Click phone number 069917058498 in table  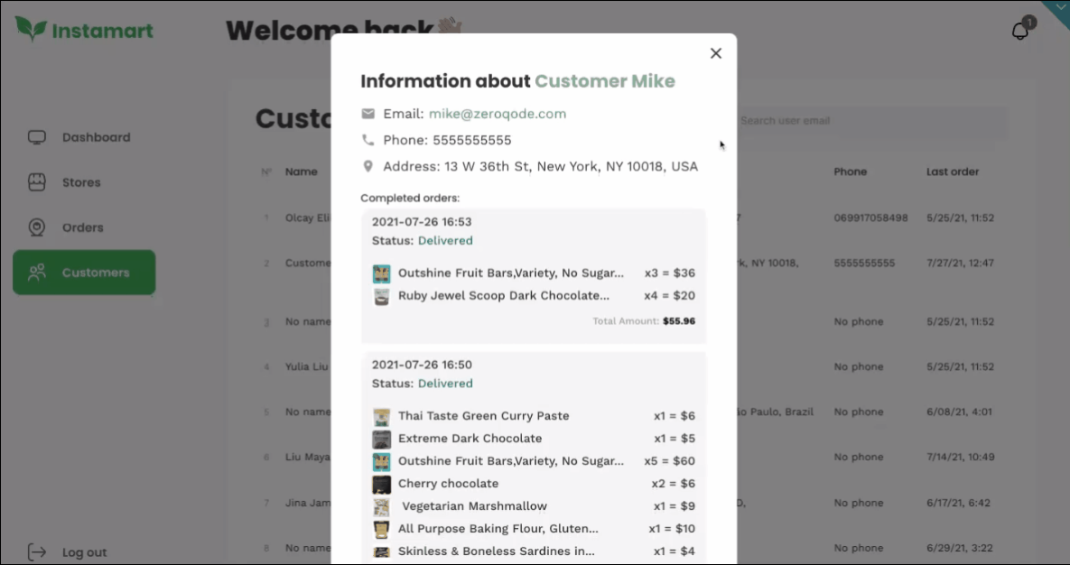tap(870, 218)
